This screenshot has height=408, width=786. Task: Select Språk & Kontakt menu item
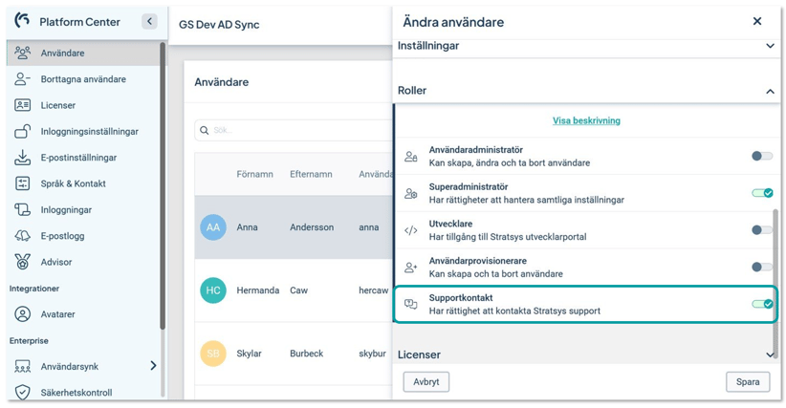coord(74,183)
